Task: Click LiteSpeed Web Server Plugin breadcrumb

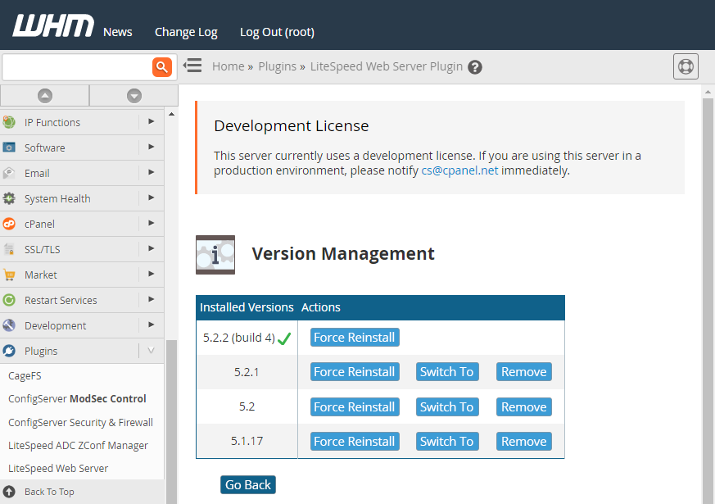Action: (387, 66)
